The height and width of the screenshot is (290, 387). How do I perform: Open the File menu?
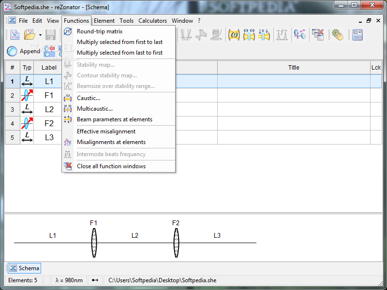[23, 21]
